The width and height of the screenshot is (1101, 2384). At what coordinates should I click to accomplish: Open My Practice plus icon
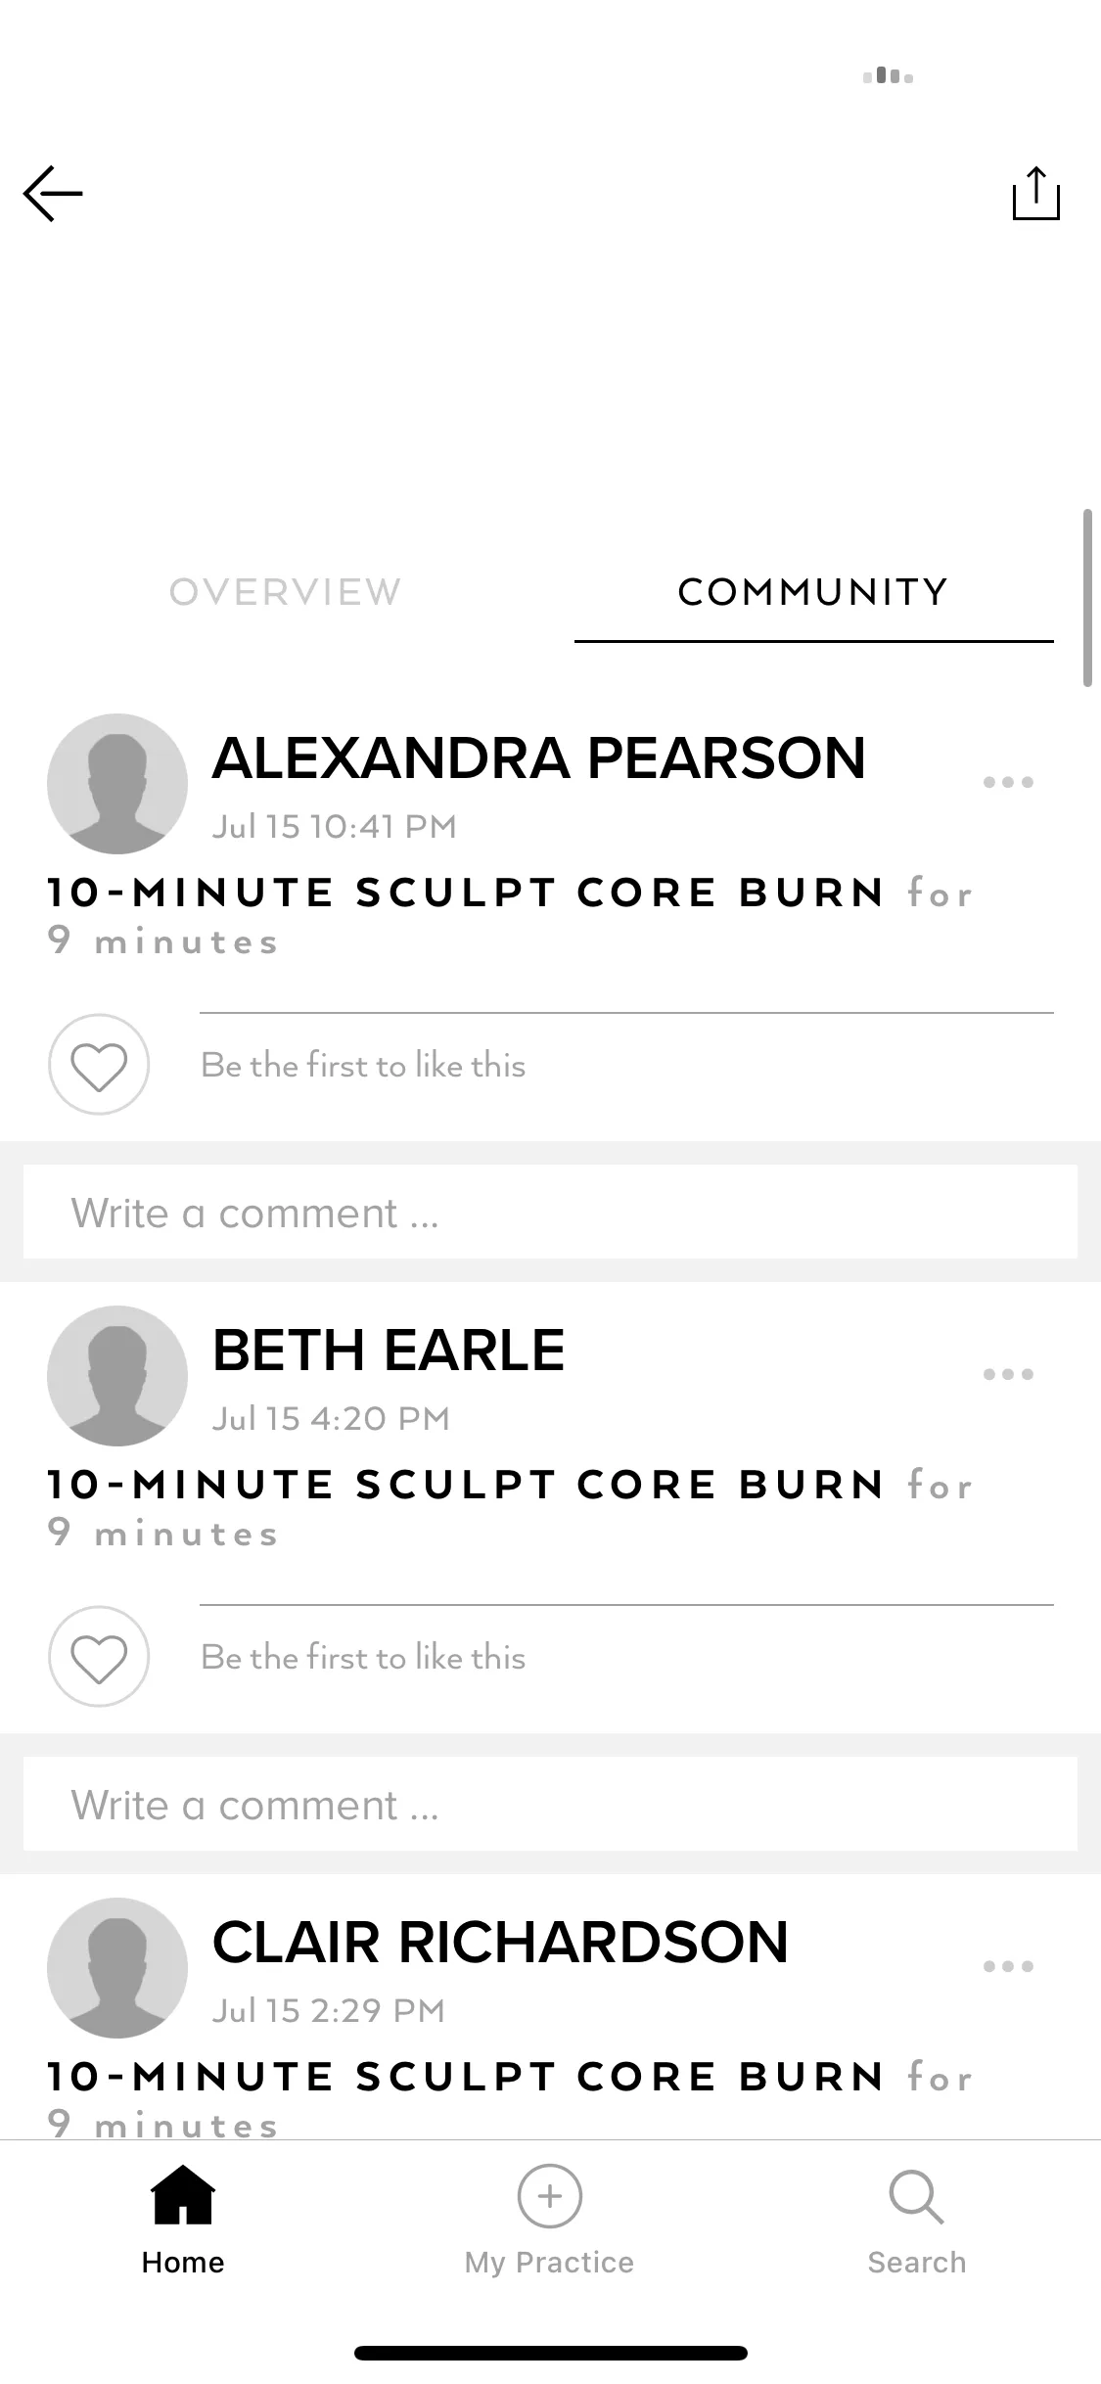[549, 2196]
